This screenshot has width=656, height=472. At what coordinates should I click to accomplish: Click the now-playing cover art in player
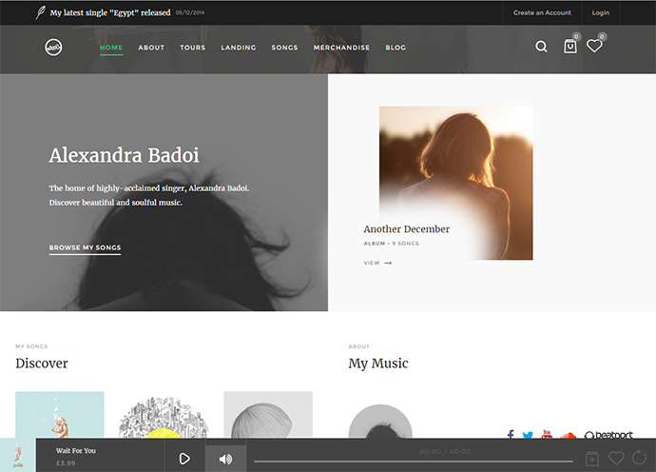[x=17, y=455]
